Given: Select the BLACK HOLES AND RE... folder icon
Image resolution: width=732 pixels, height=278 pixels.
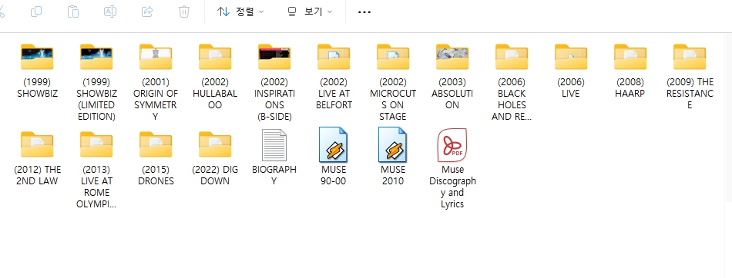Looking at the screenshot, I should [511, 57].
